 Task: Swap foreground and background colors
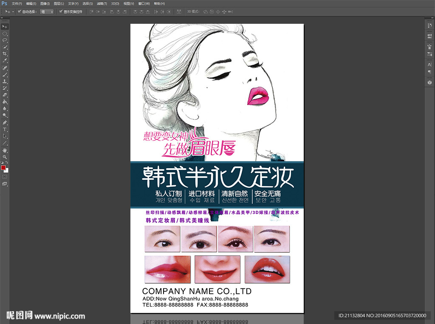(x=7, y=163)
